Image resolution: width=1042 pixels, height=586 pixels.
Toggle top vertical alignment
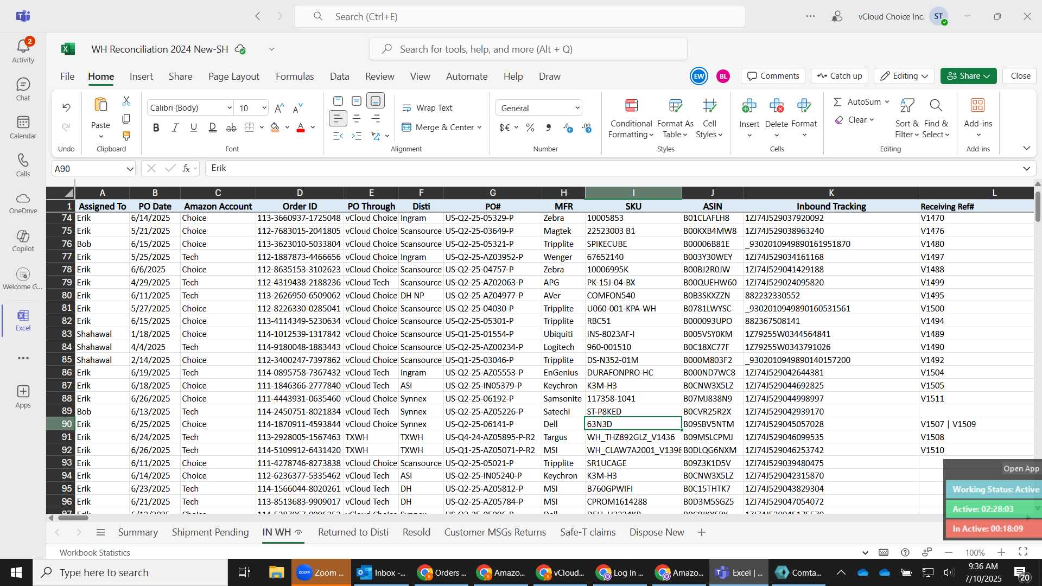coord(338,101)
